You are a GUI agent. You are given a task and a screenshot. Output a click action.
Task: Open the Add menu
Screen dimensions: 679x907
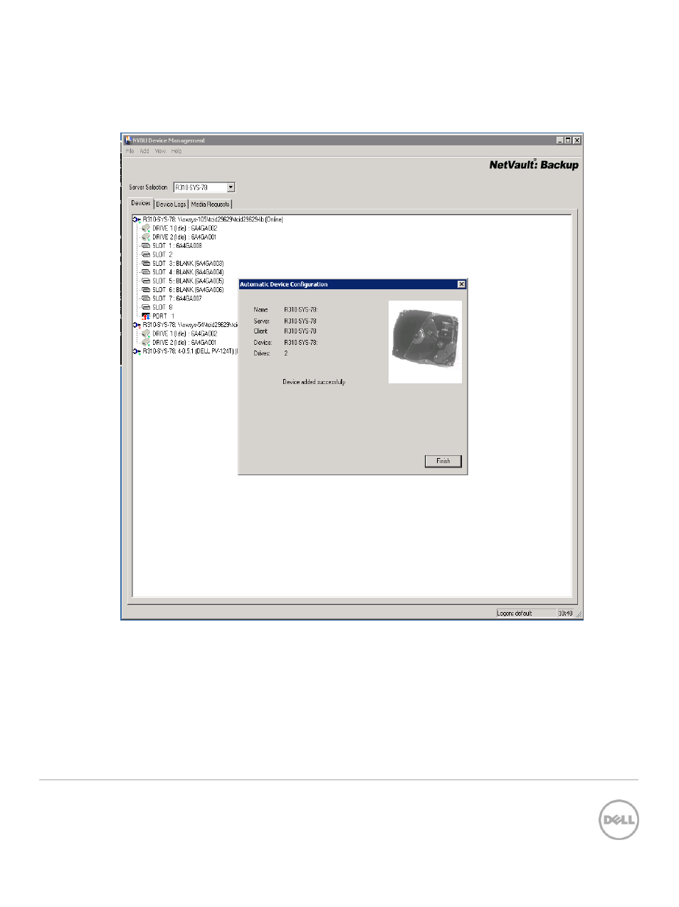pyautogui.click(x=144, y=151)
